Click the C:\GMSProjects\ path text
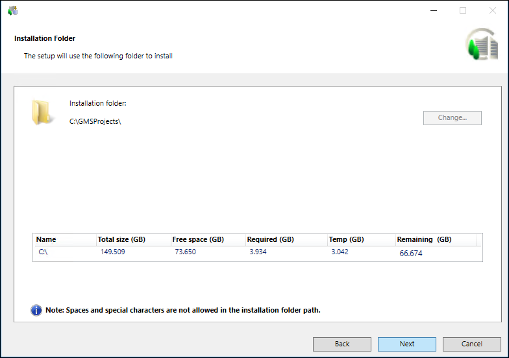The height and width of the screenshot is (358, 509). 95,121
